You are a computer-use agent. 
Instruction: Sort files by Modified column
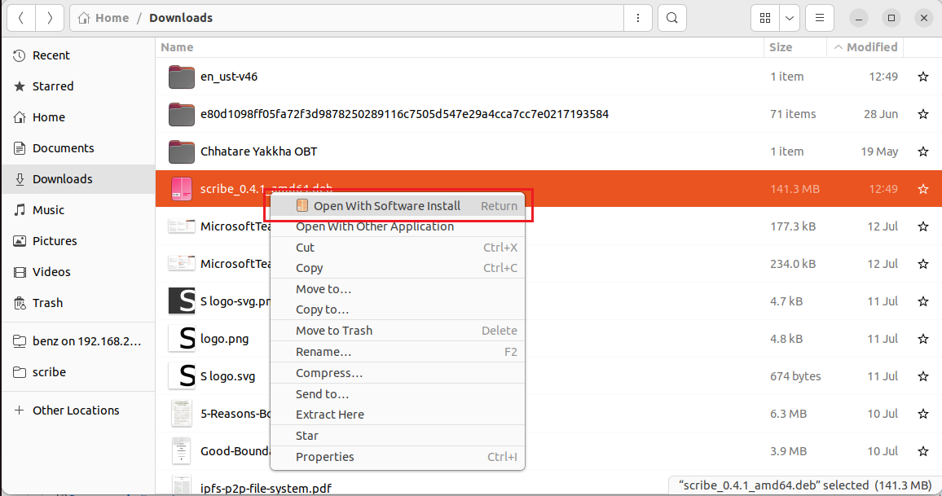(x=870, y=47)
